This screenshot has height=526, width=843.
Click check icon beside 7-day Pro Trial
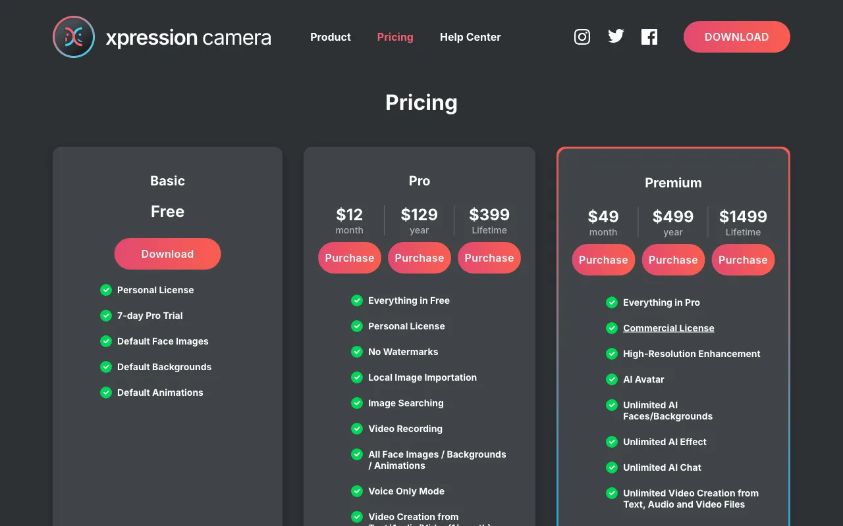[106, 316]
